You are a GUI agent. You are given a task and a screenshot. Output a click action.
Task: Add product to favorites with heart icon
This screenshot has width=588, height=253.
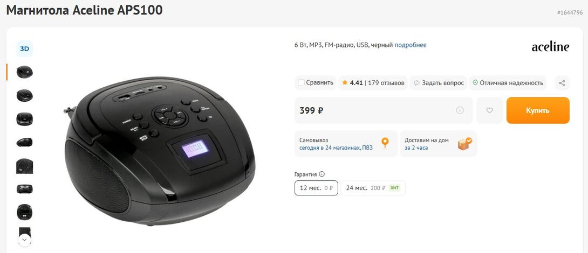tap(489, 110)
